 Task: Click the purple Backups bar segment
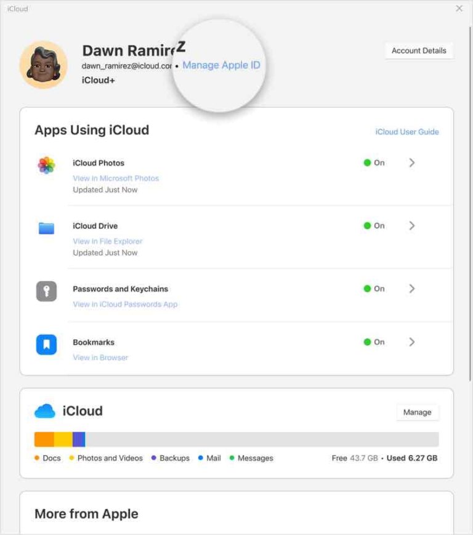tap(79, 439)
